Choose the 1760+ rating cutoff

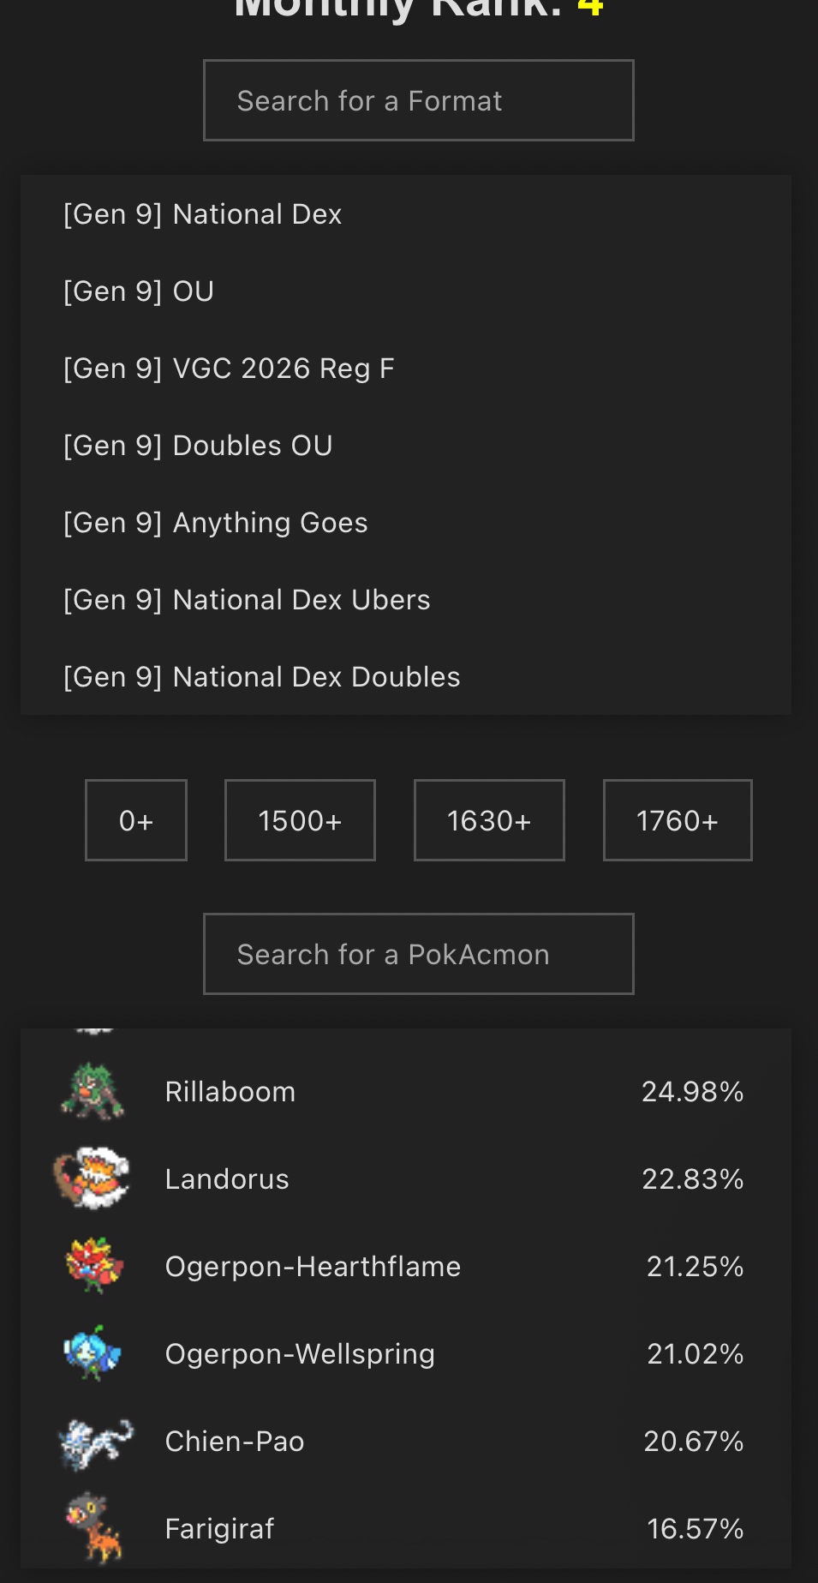tap(678, 820)
